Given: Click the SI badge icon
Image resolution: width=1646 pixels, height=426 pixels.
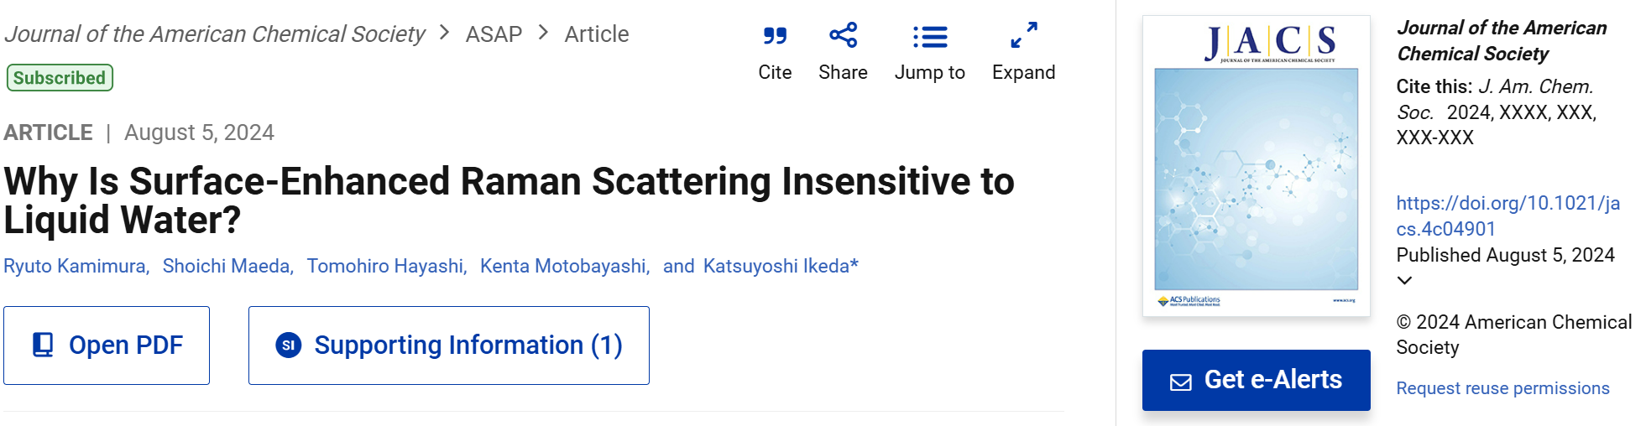Looking at the screenshot, I should tap(289, 345).
